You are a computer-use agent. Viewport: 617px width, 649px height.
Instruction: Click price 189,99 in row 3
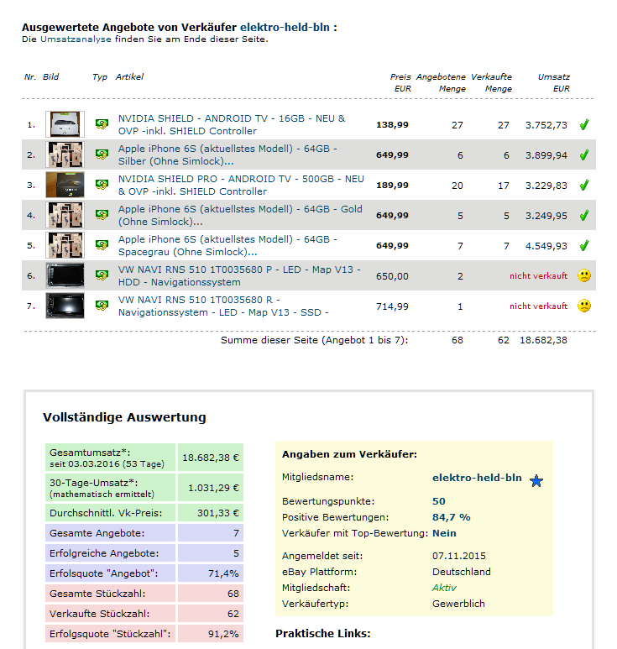click(392, 185)
